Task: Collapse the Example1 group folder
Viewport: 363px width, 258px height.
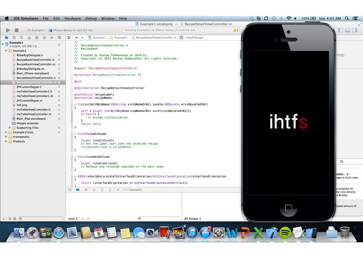Action: click(x=6, y=51)
